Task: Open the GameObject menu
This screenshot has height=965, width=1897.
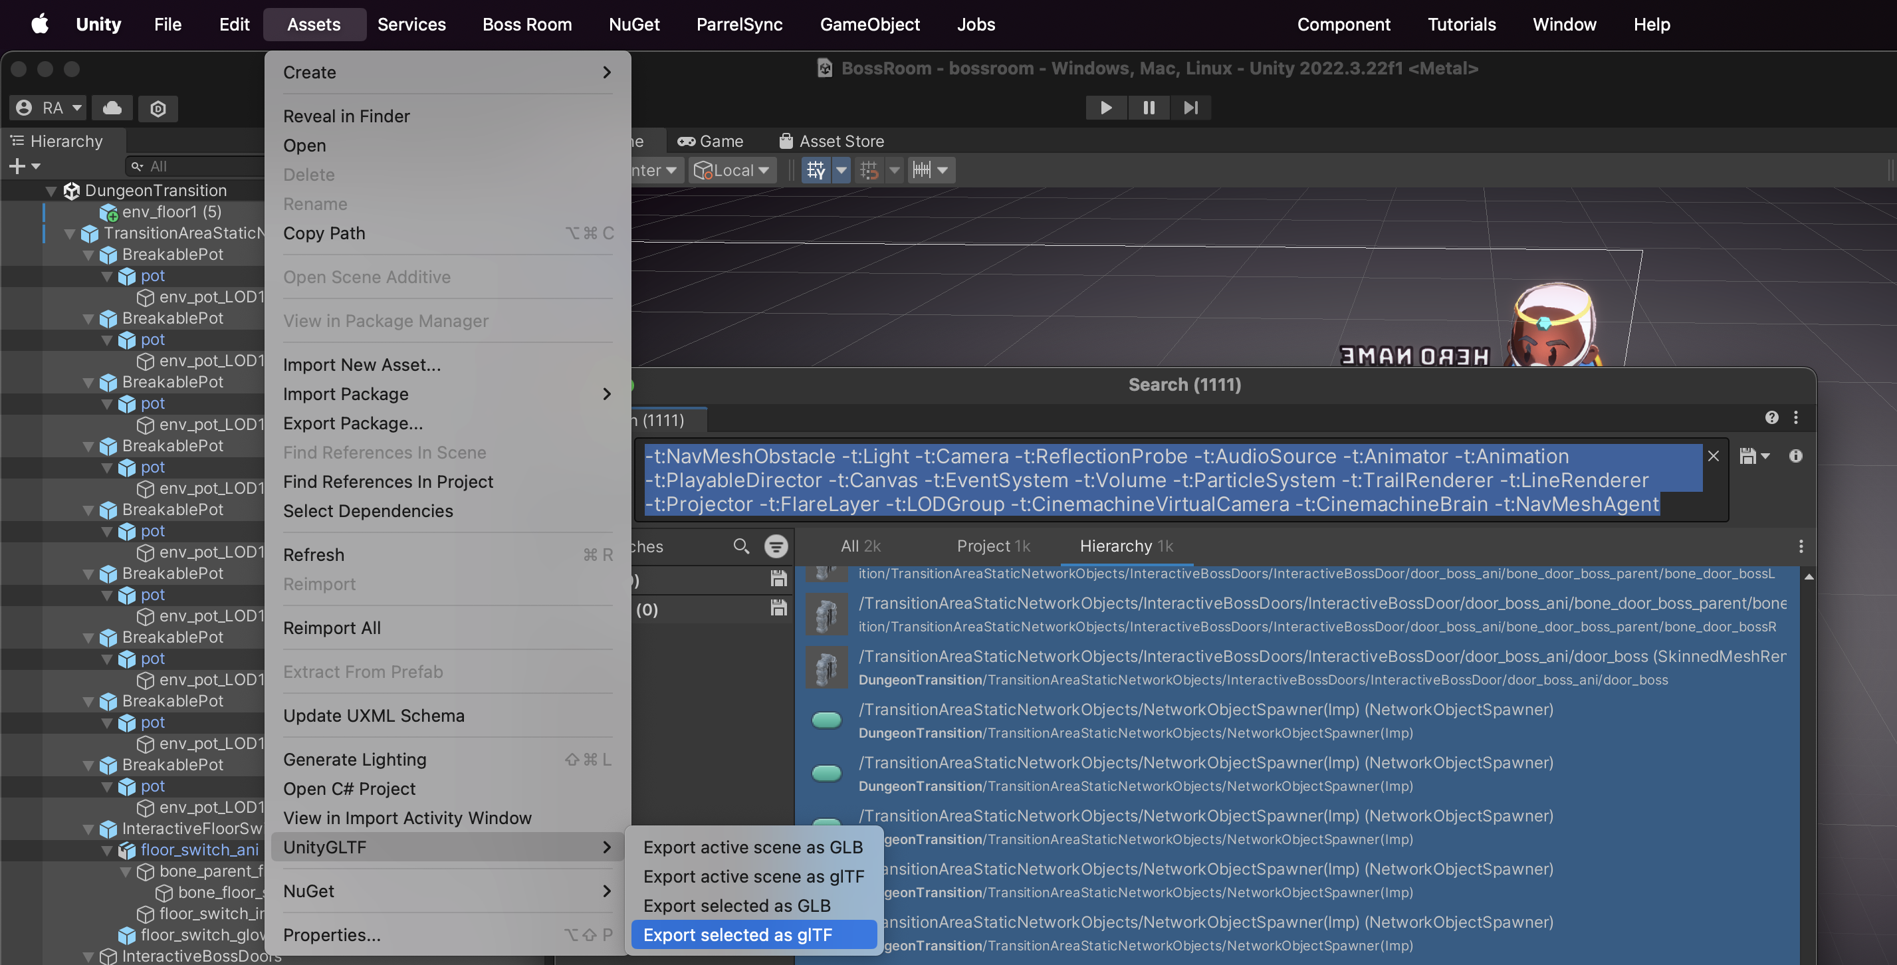Action: coord(869,25)
